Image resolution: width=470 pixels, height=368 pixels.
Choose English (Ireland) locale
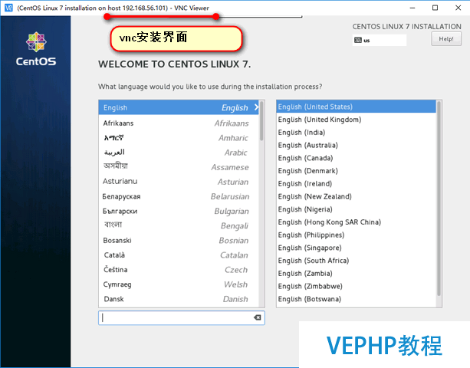click(356, 184)
